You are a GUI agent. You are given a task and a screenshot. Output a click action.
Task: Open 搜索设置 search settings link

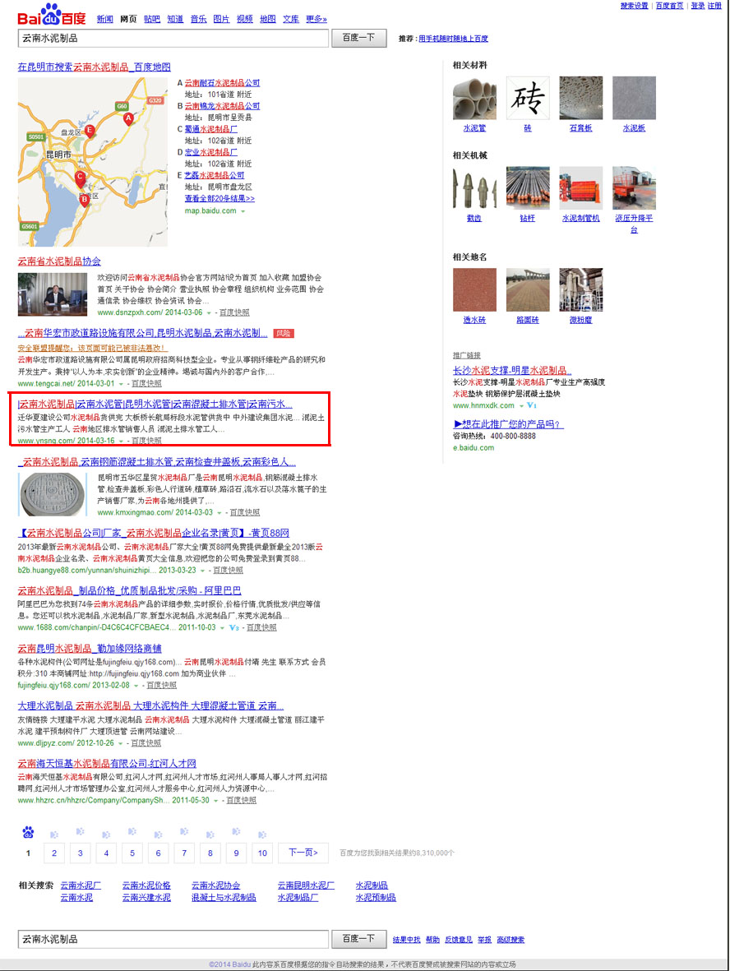pos(634,6)
